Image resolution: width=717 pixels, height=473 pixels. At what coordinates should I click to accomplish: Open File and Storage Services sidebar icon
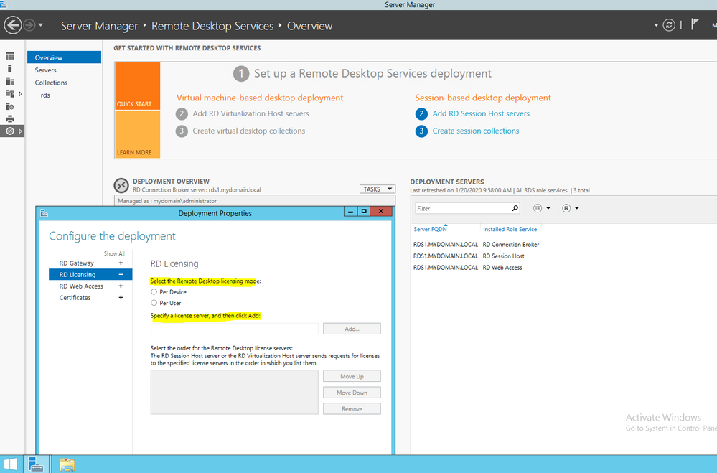(10, 94)
